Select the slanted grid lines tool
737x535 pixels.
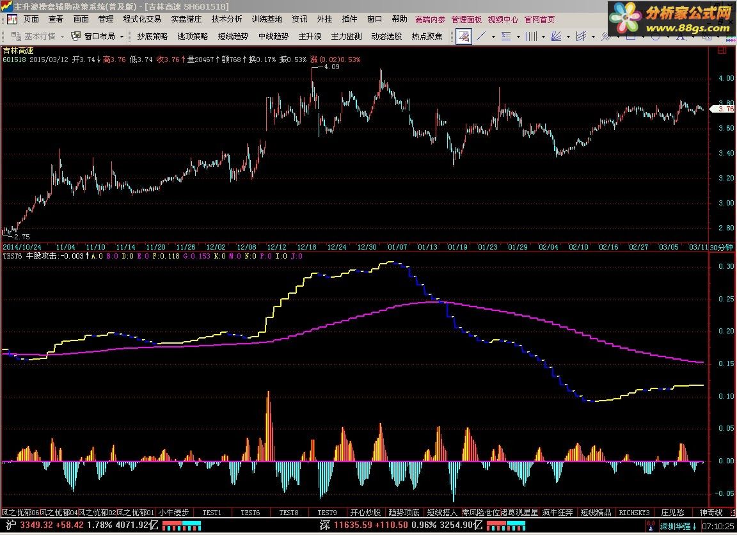tap(581, 36)
